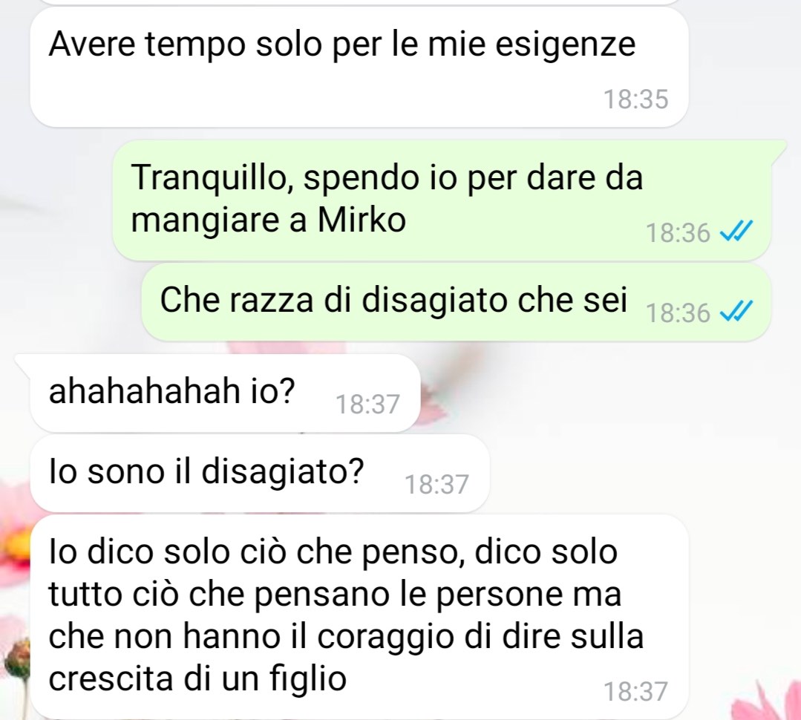
Task: Tap the 18:37 timestamp on the last long message
Action: coord(636,691)
